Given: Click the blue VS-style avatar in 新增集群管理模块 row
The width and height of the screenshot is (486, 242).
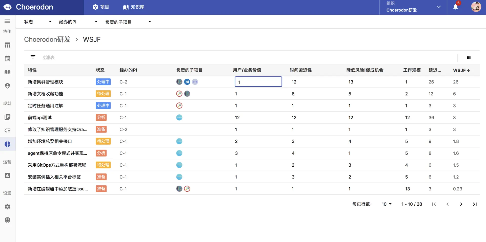Looking at the screenshot, I should point(187,82).
